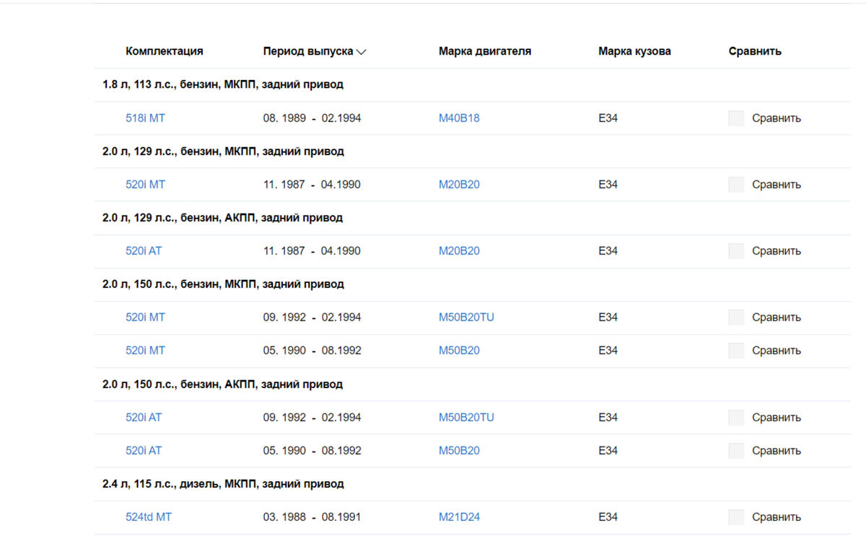The image size is (866, 536).
Task: Open 520i AT link dated 05.1990
Action: pyautogui.click(x=144, y=451)
